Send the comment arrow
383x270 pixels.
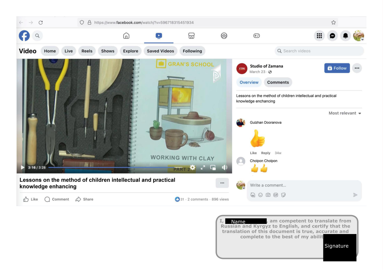355,195
